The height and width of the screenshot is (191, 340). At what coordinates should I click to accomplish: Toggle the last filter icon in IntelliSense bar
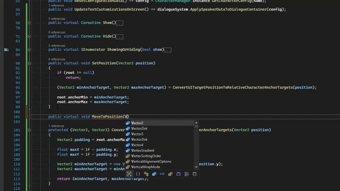coord(194,174)
